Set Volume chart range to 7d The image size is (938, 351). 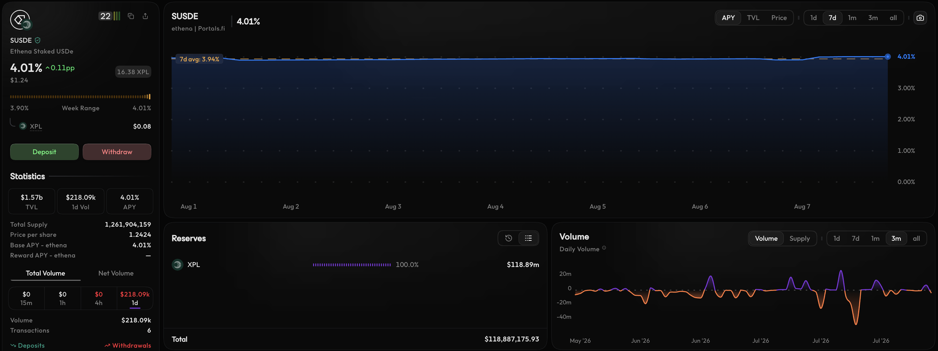coord(855,239)
